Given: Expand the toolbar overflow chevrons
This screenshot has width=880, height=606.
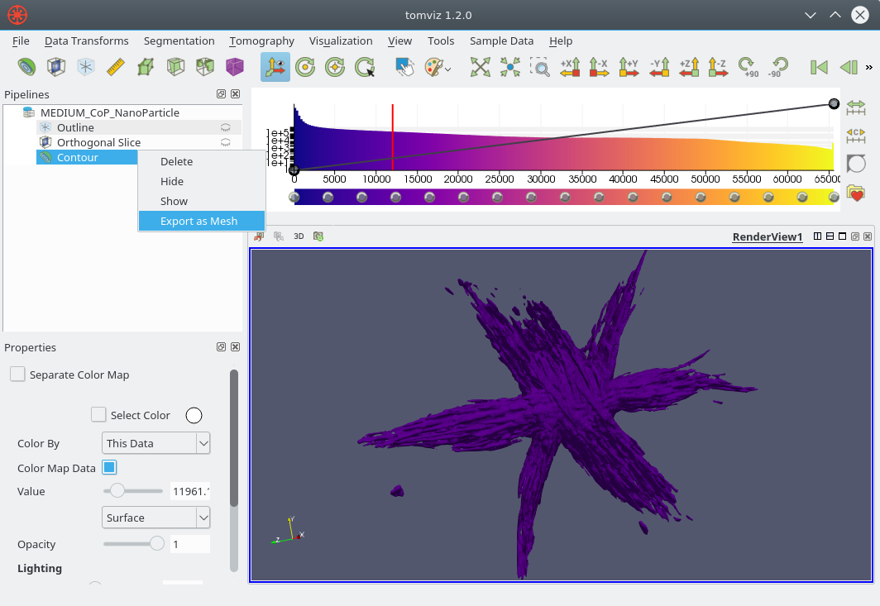Looking at the screenshot, I should click(x=869, y=67).
